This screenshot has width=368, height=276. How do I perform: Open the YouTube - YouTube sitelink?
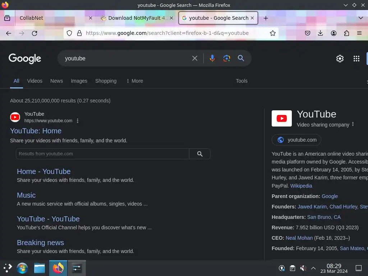click(x=48, y=219)
